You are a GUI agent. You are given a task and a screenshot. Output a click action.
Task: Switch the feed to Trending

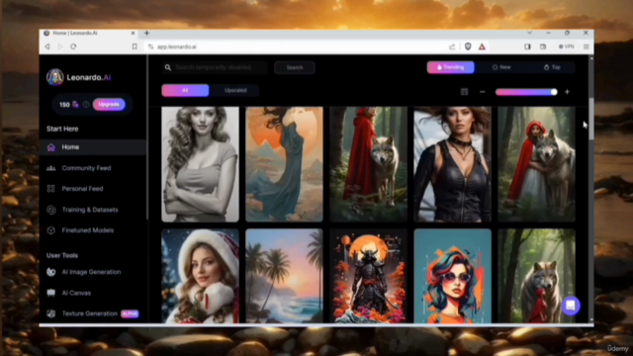pyautogui.click(x=451, y=67)
